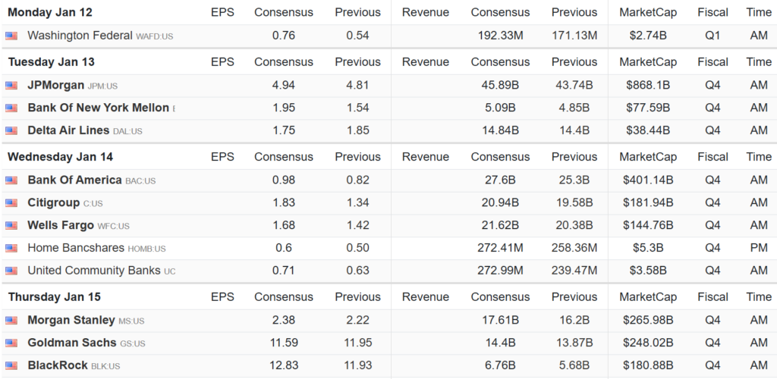Click the flag icon beside Delta Air Lines
Viewport: 777px width, 379px height.
tap(11, 131)
